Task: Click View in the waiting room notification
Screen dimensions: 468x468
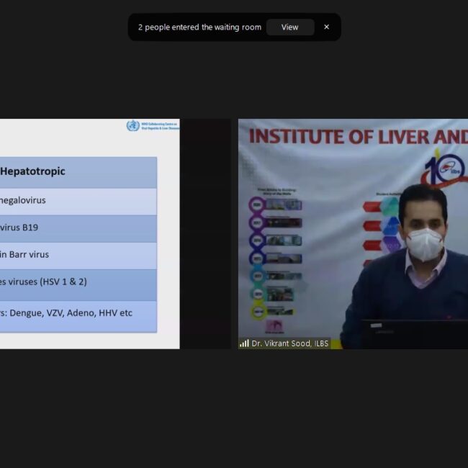Action: pyautogui.click(x=289, y=27)
